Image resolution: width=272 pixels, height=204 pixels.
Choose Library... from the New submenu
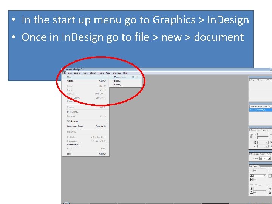coord(125,85)
